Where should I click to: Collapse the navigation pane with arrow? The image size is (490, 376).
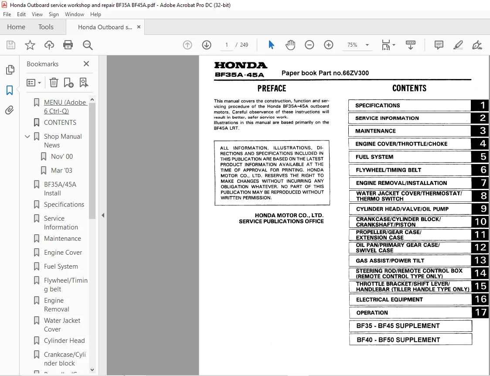pos(103,215)
